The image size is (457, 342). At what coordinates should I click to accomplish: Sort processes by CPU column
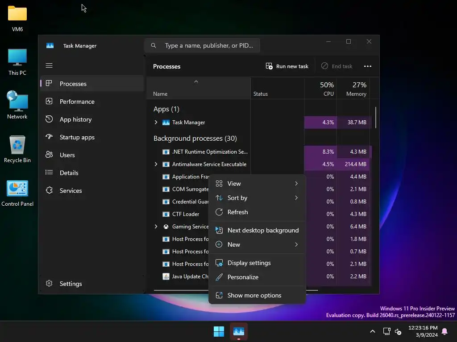click(320, 89)
